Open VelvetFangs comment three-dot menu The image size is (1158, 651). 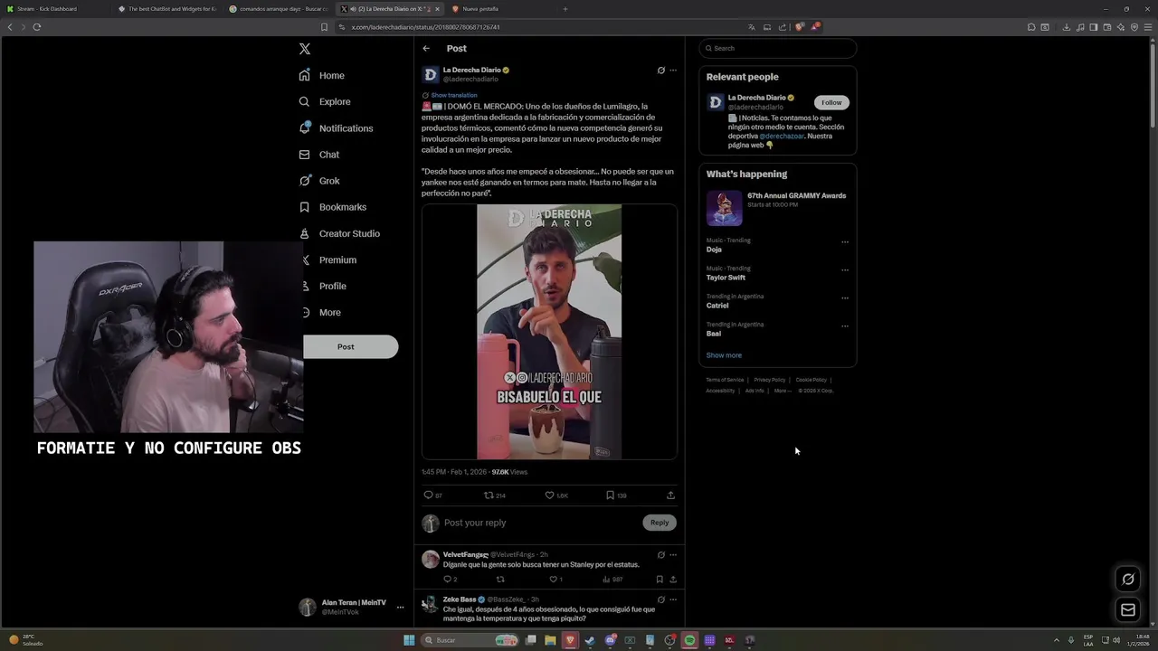[x=672, y=555]
